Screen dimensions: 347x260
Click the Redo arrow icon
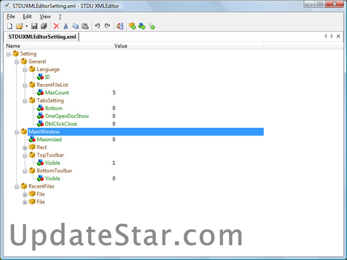click(x=107, y=26)
